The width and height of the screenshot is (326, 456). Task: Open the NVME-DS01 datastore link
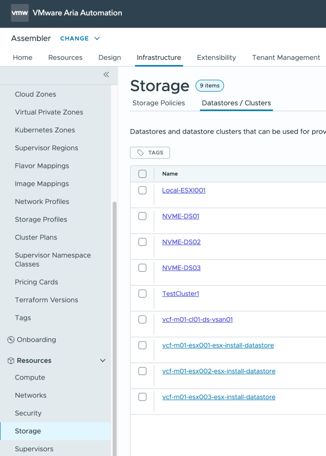pos(181,216)
